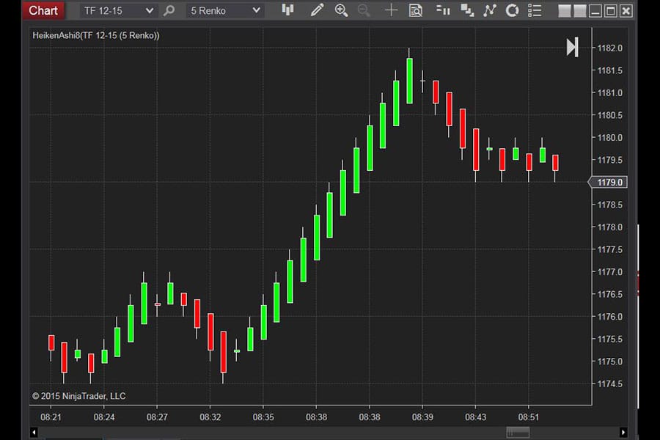660x440 pixels.
Task: Maximize the chart window
Action: click(x=611, y=11)
